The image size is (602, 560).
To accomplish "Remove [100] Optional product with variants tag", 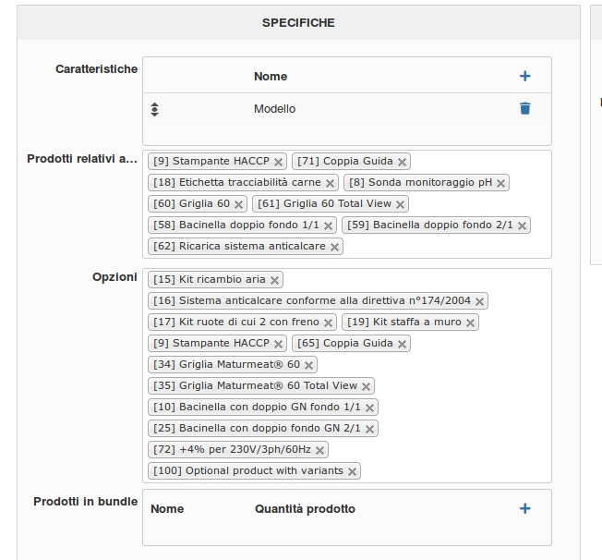I will [352, 471].
